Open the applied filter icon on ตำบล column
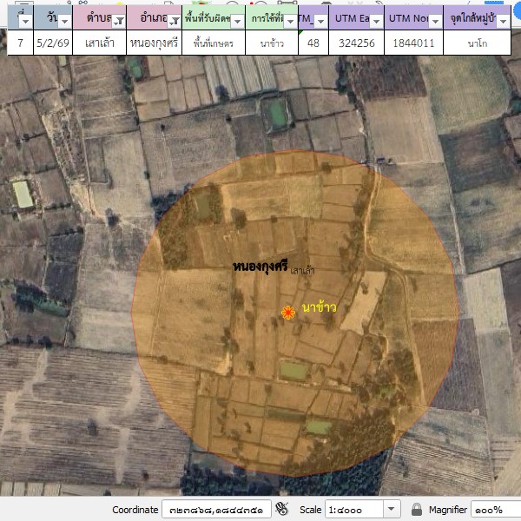Viewport: 521px width, 521px height. [x=118, y=21]
